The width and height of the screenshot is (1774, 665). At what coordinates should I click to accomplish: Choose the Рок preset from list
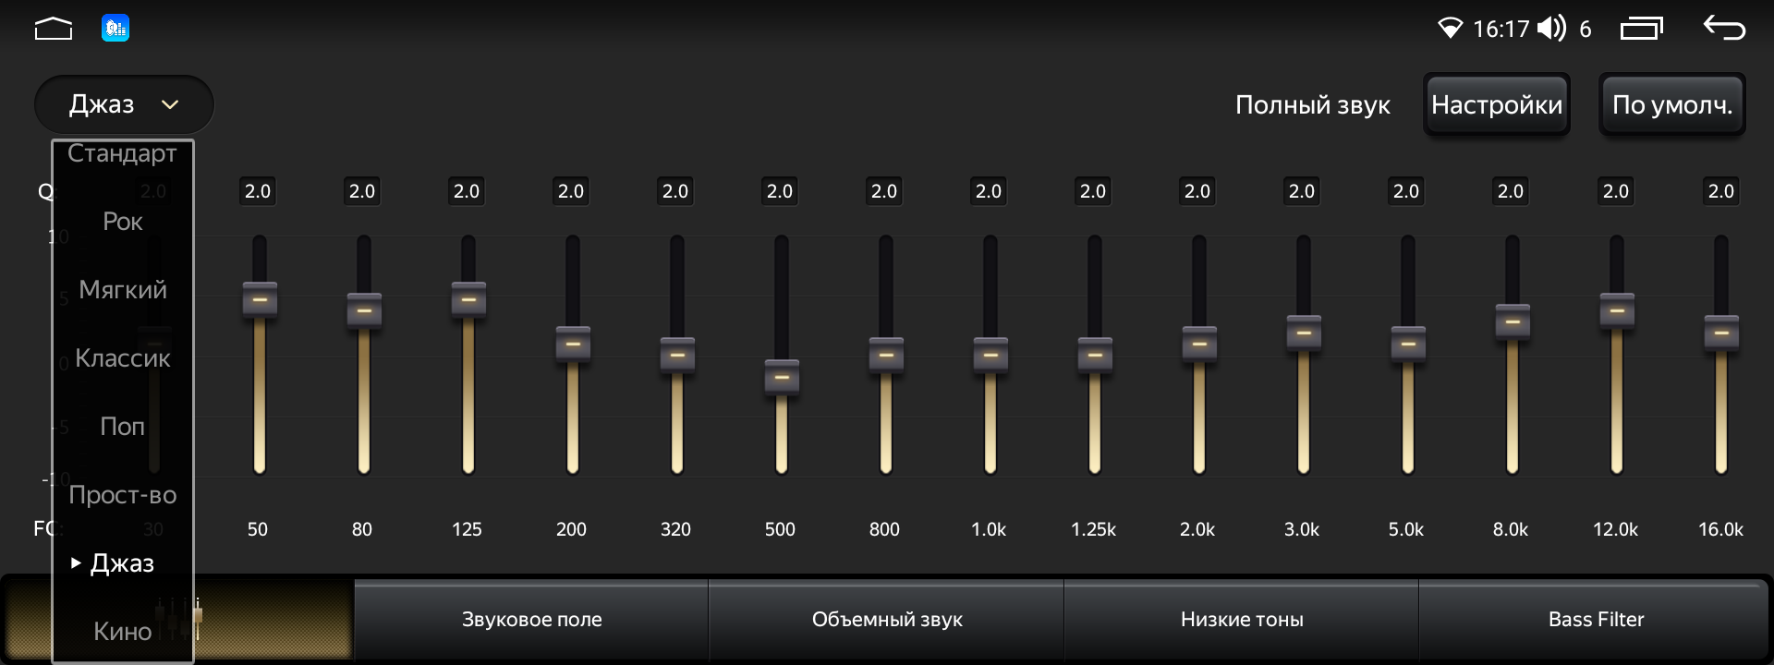coord(122,222)
